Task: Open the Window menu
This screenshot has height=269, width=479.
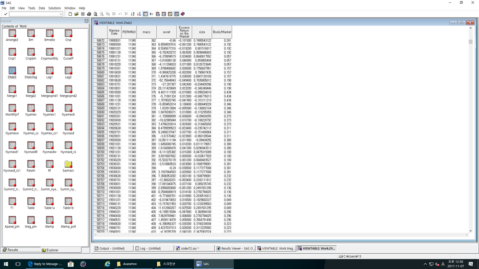Action: point(70,8)
